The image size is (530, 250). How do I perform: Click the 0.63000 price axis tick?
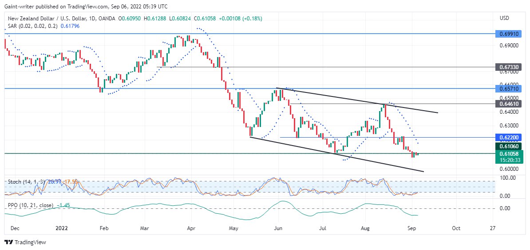[x=509, y=126]
